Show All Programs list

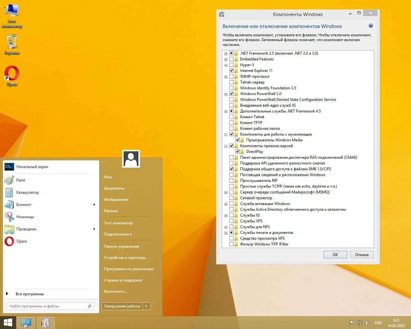[30, 294]
